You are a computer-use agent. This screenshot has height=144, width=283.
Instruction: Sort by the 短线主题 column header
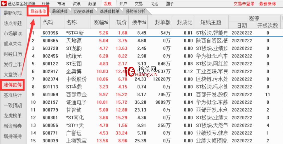pyautogui.click(x=211, y=22)
